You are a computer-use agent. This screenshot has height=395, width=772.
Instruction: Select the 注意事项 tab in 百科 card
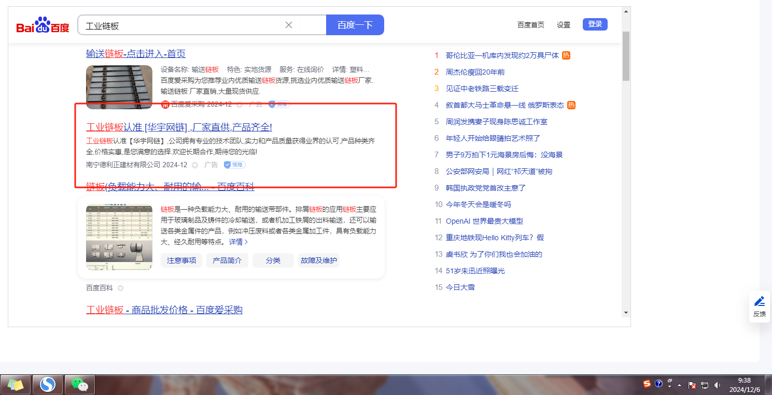pos(181,260)
